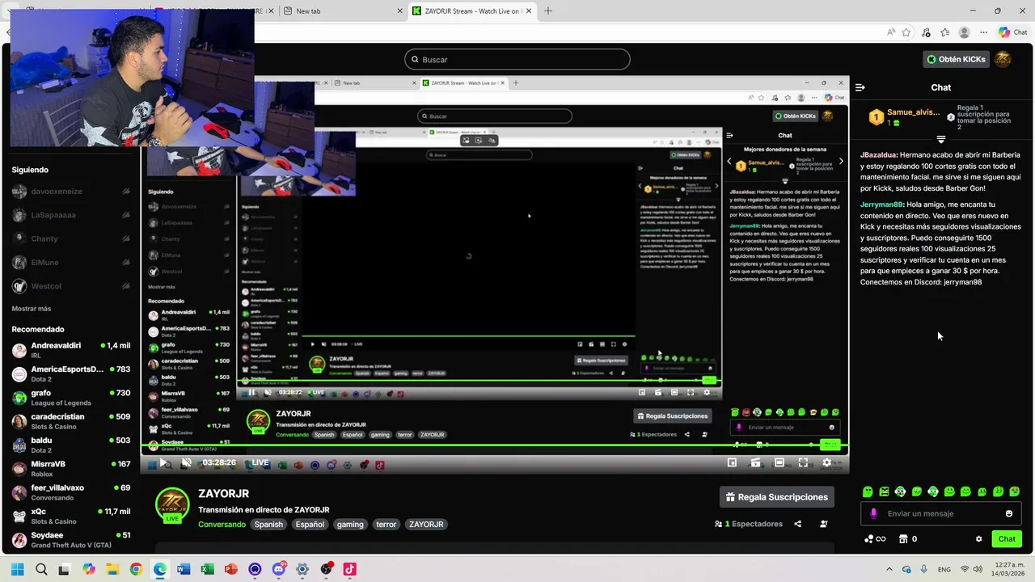This screenshot has height=582, width=1035.
Task: Open Discord from the taskbar
Action: click(x=279, y=569)
